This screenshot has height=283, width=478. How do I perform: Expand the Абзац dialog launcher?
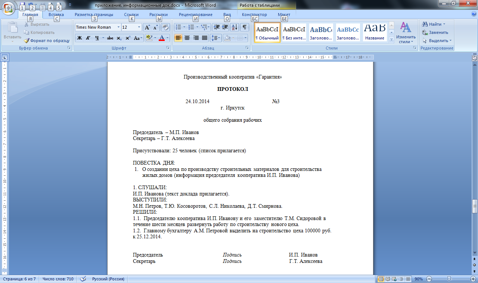[x=247, y=48]
